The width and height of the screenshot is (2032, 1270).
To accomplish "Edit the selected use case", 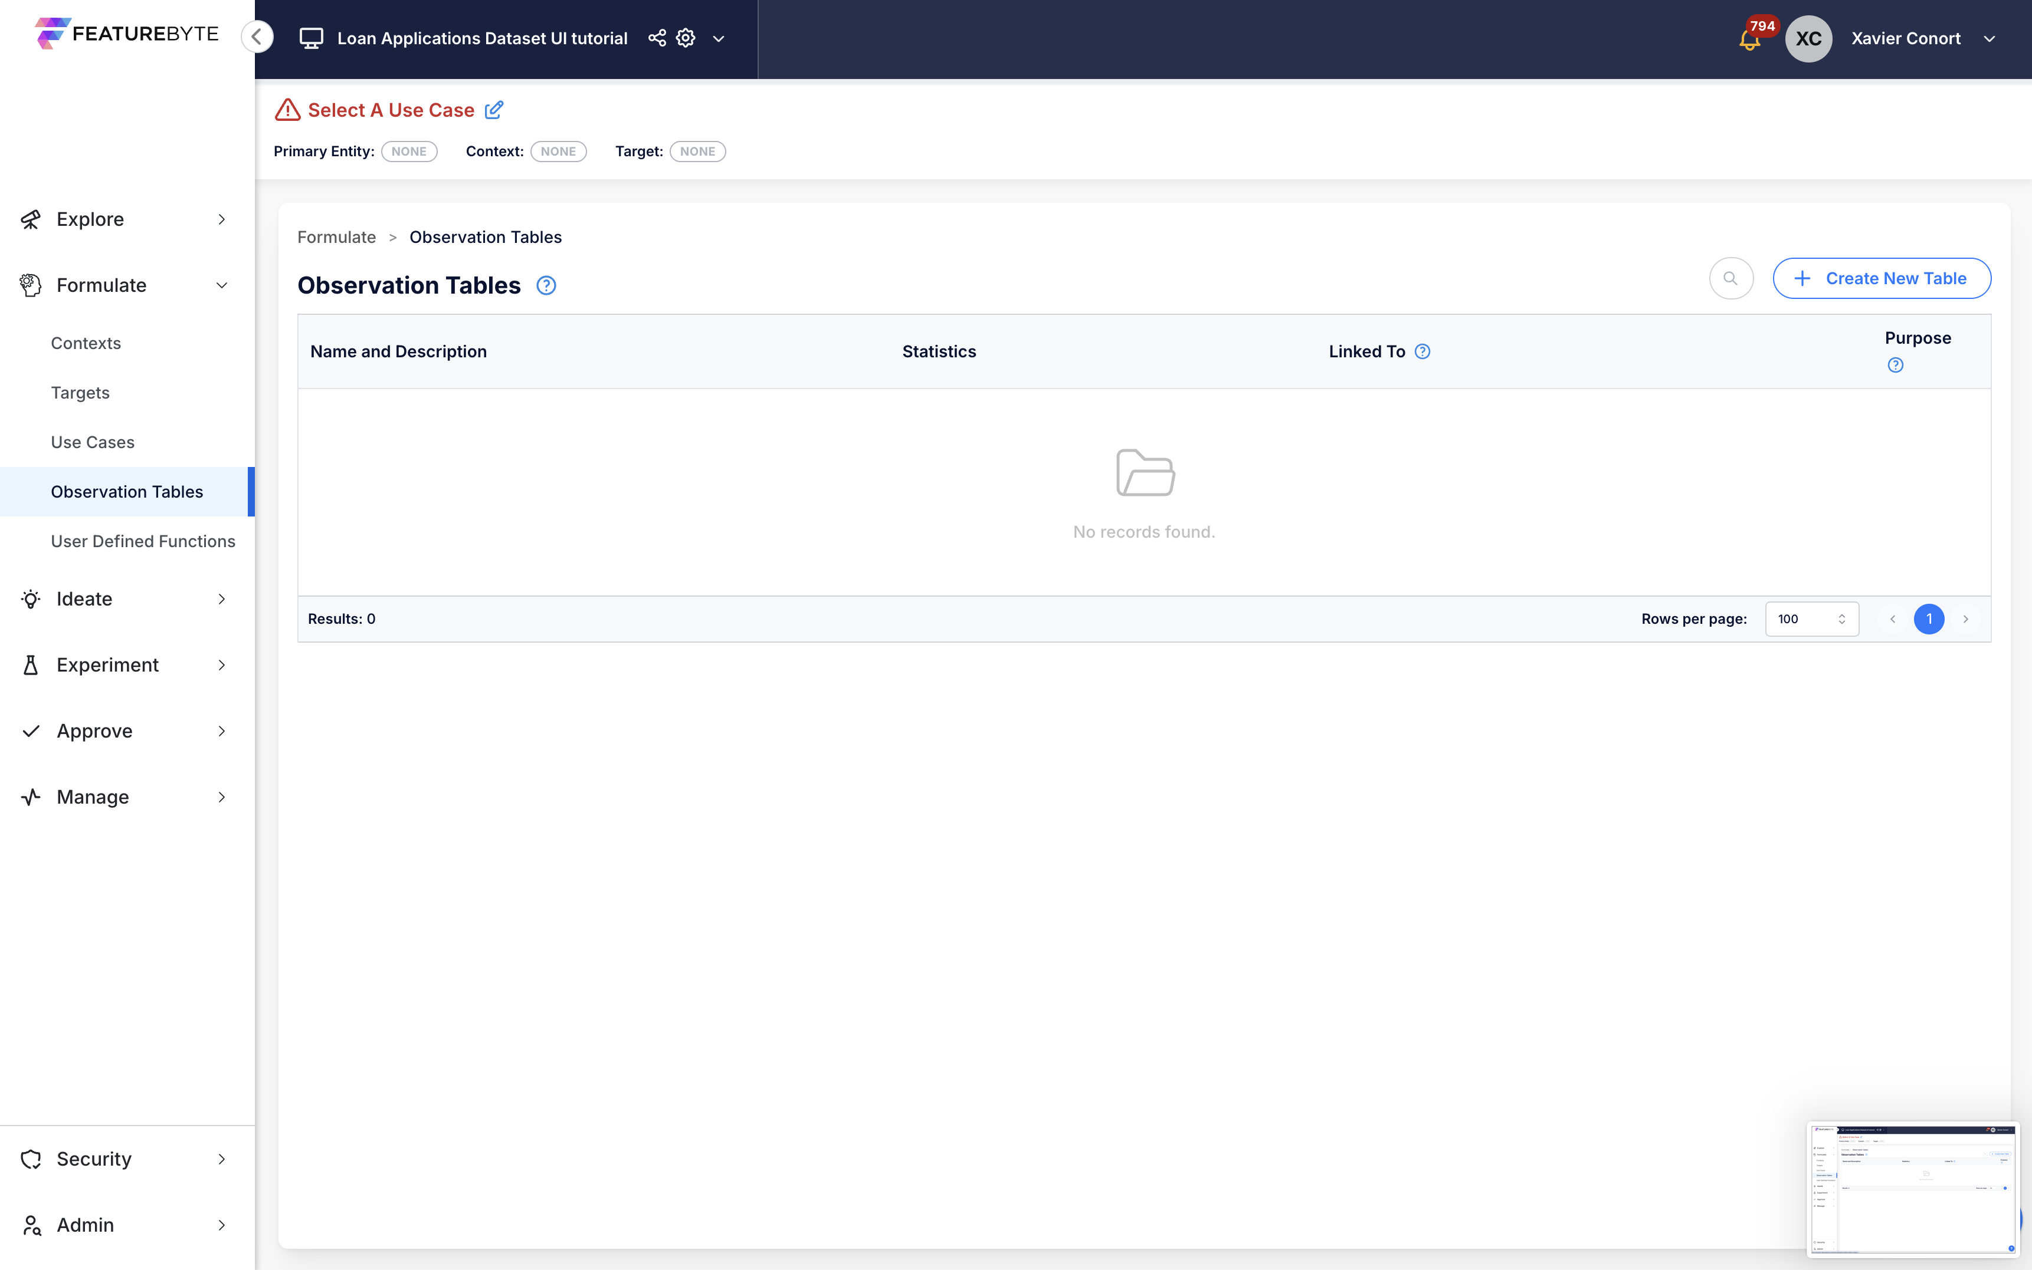I will (494, 109).
